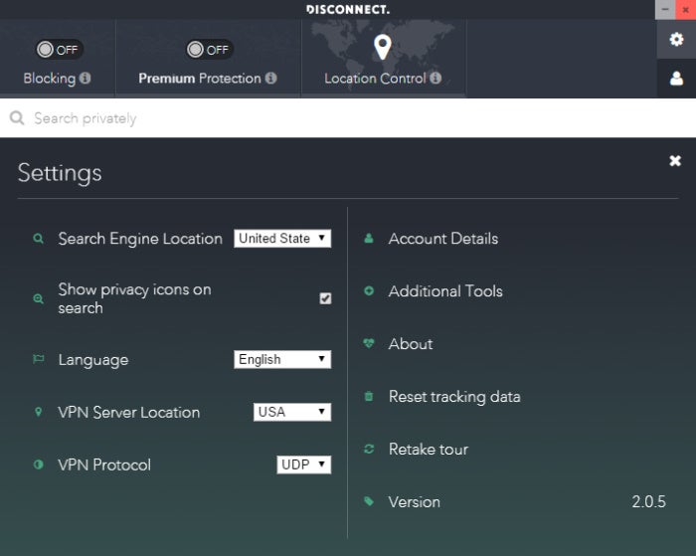Click the magnifier icon in search bar
Screen dimensions: 696x556
pos(17,118)
